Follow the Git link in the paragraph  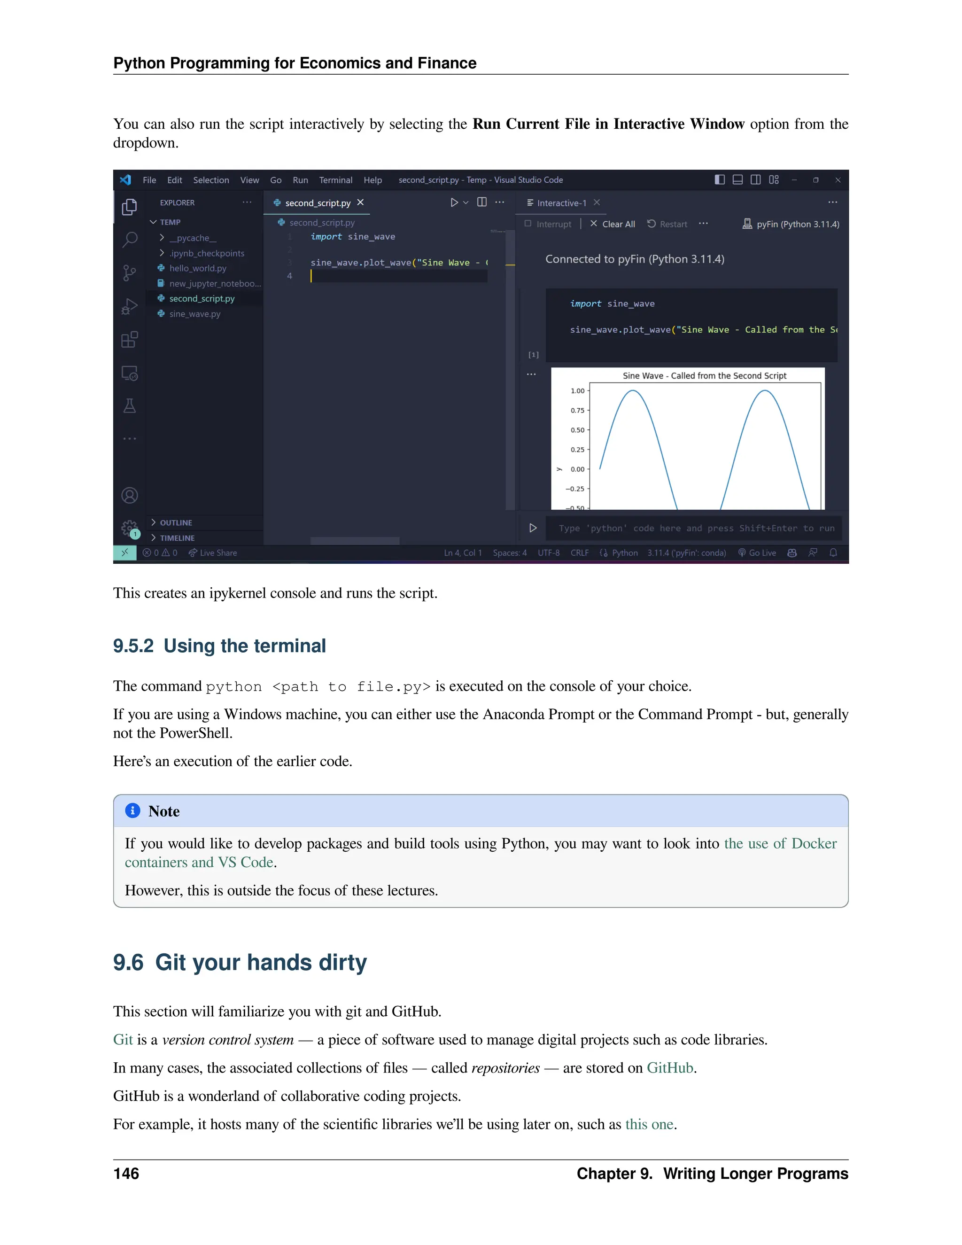coord(123,1040)
